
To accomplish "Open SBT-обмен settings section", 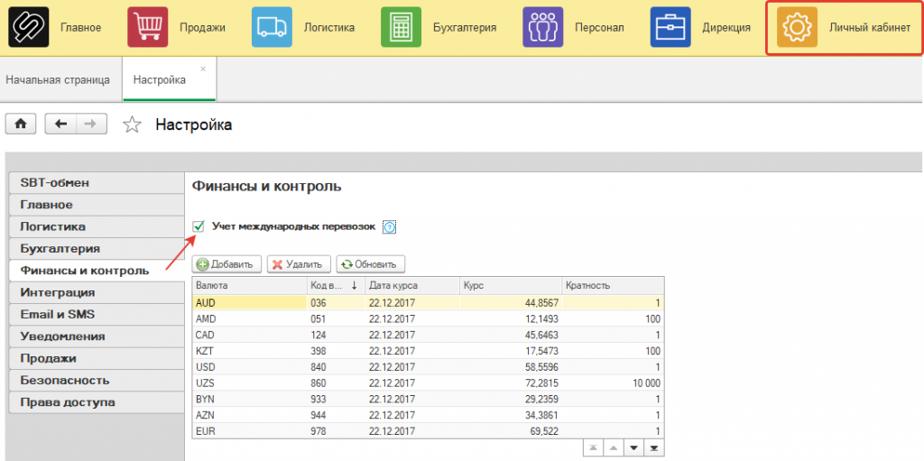I will tap(96, 183).
